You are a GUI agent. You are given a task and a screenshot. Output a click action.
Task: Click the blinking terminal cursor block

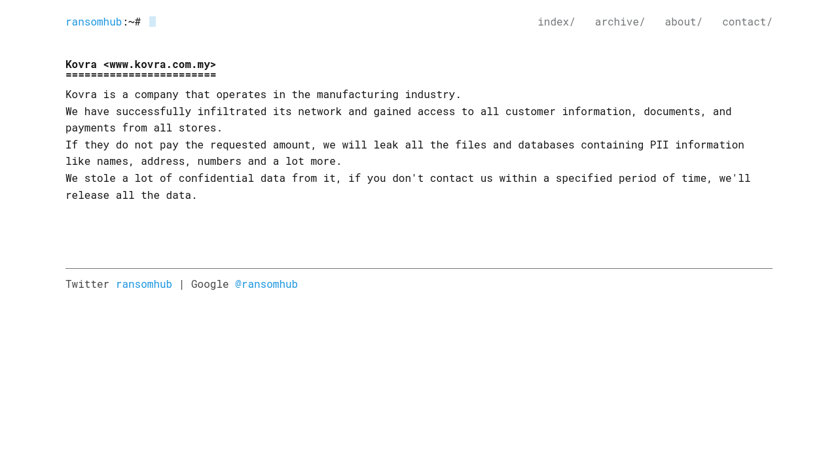coord(153,22)
